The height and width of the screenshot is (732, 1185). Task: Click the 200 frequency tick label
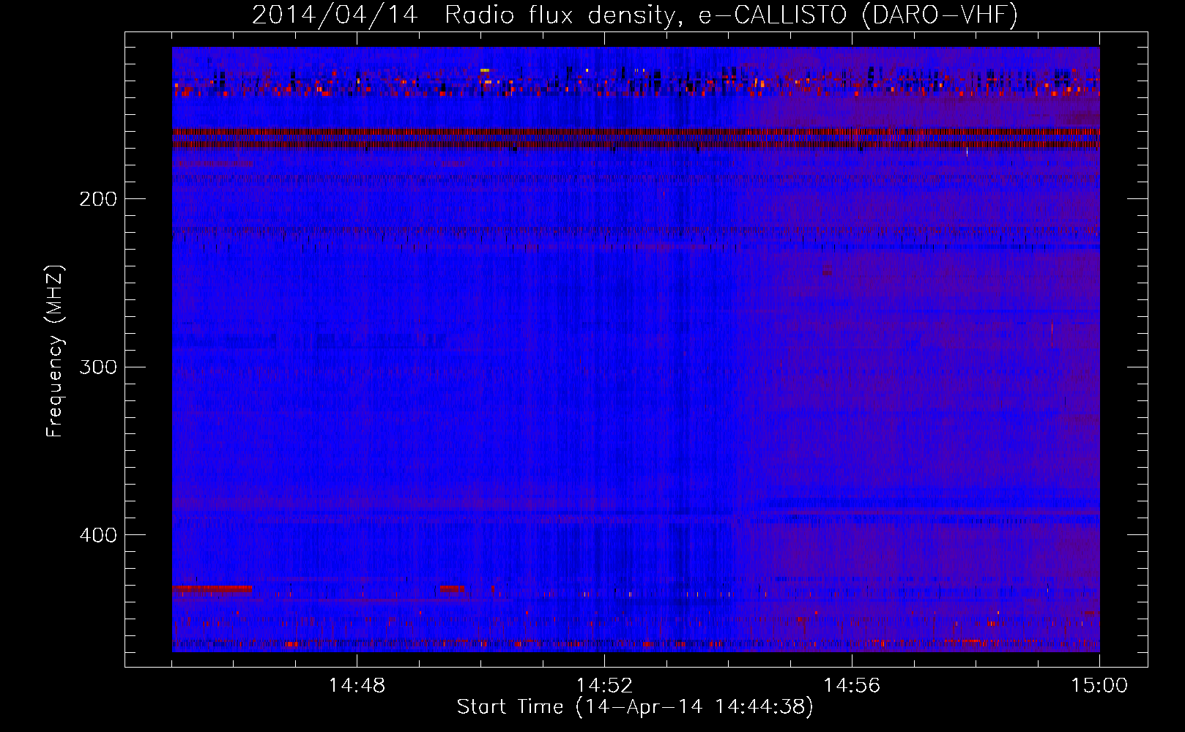tap(98, 199)
